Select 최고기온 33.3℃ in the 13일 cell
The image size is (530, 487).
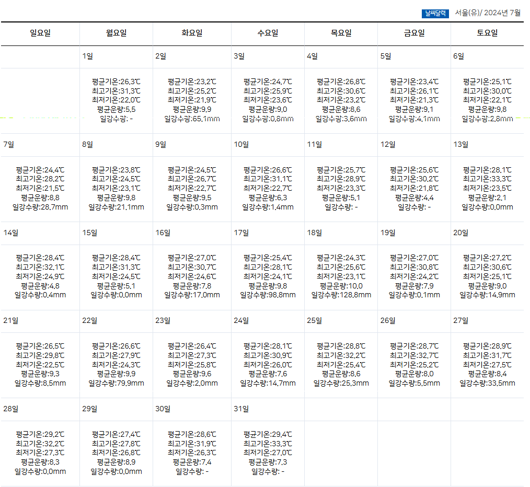[487, 179]
